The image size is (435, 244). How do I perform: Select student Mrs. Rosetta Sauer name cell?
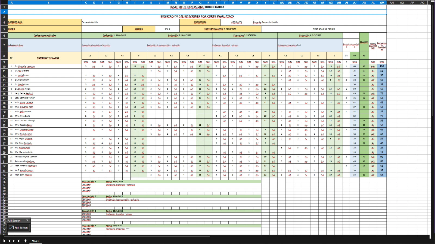click(x=48, y=125)
